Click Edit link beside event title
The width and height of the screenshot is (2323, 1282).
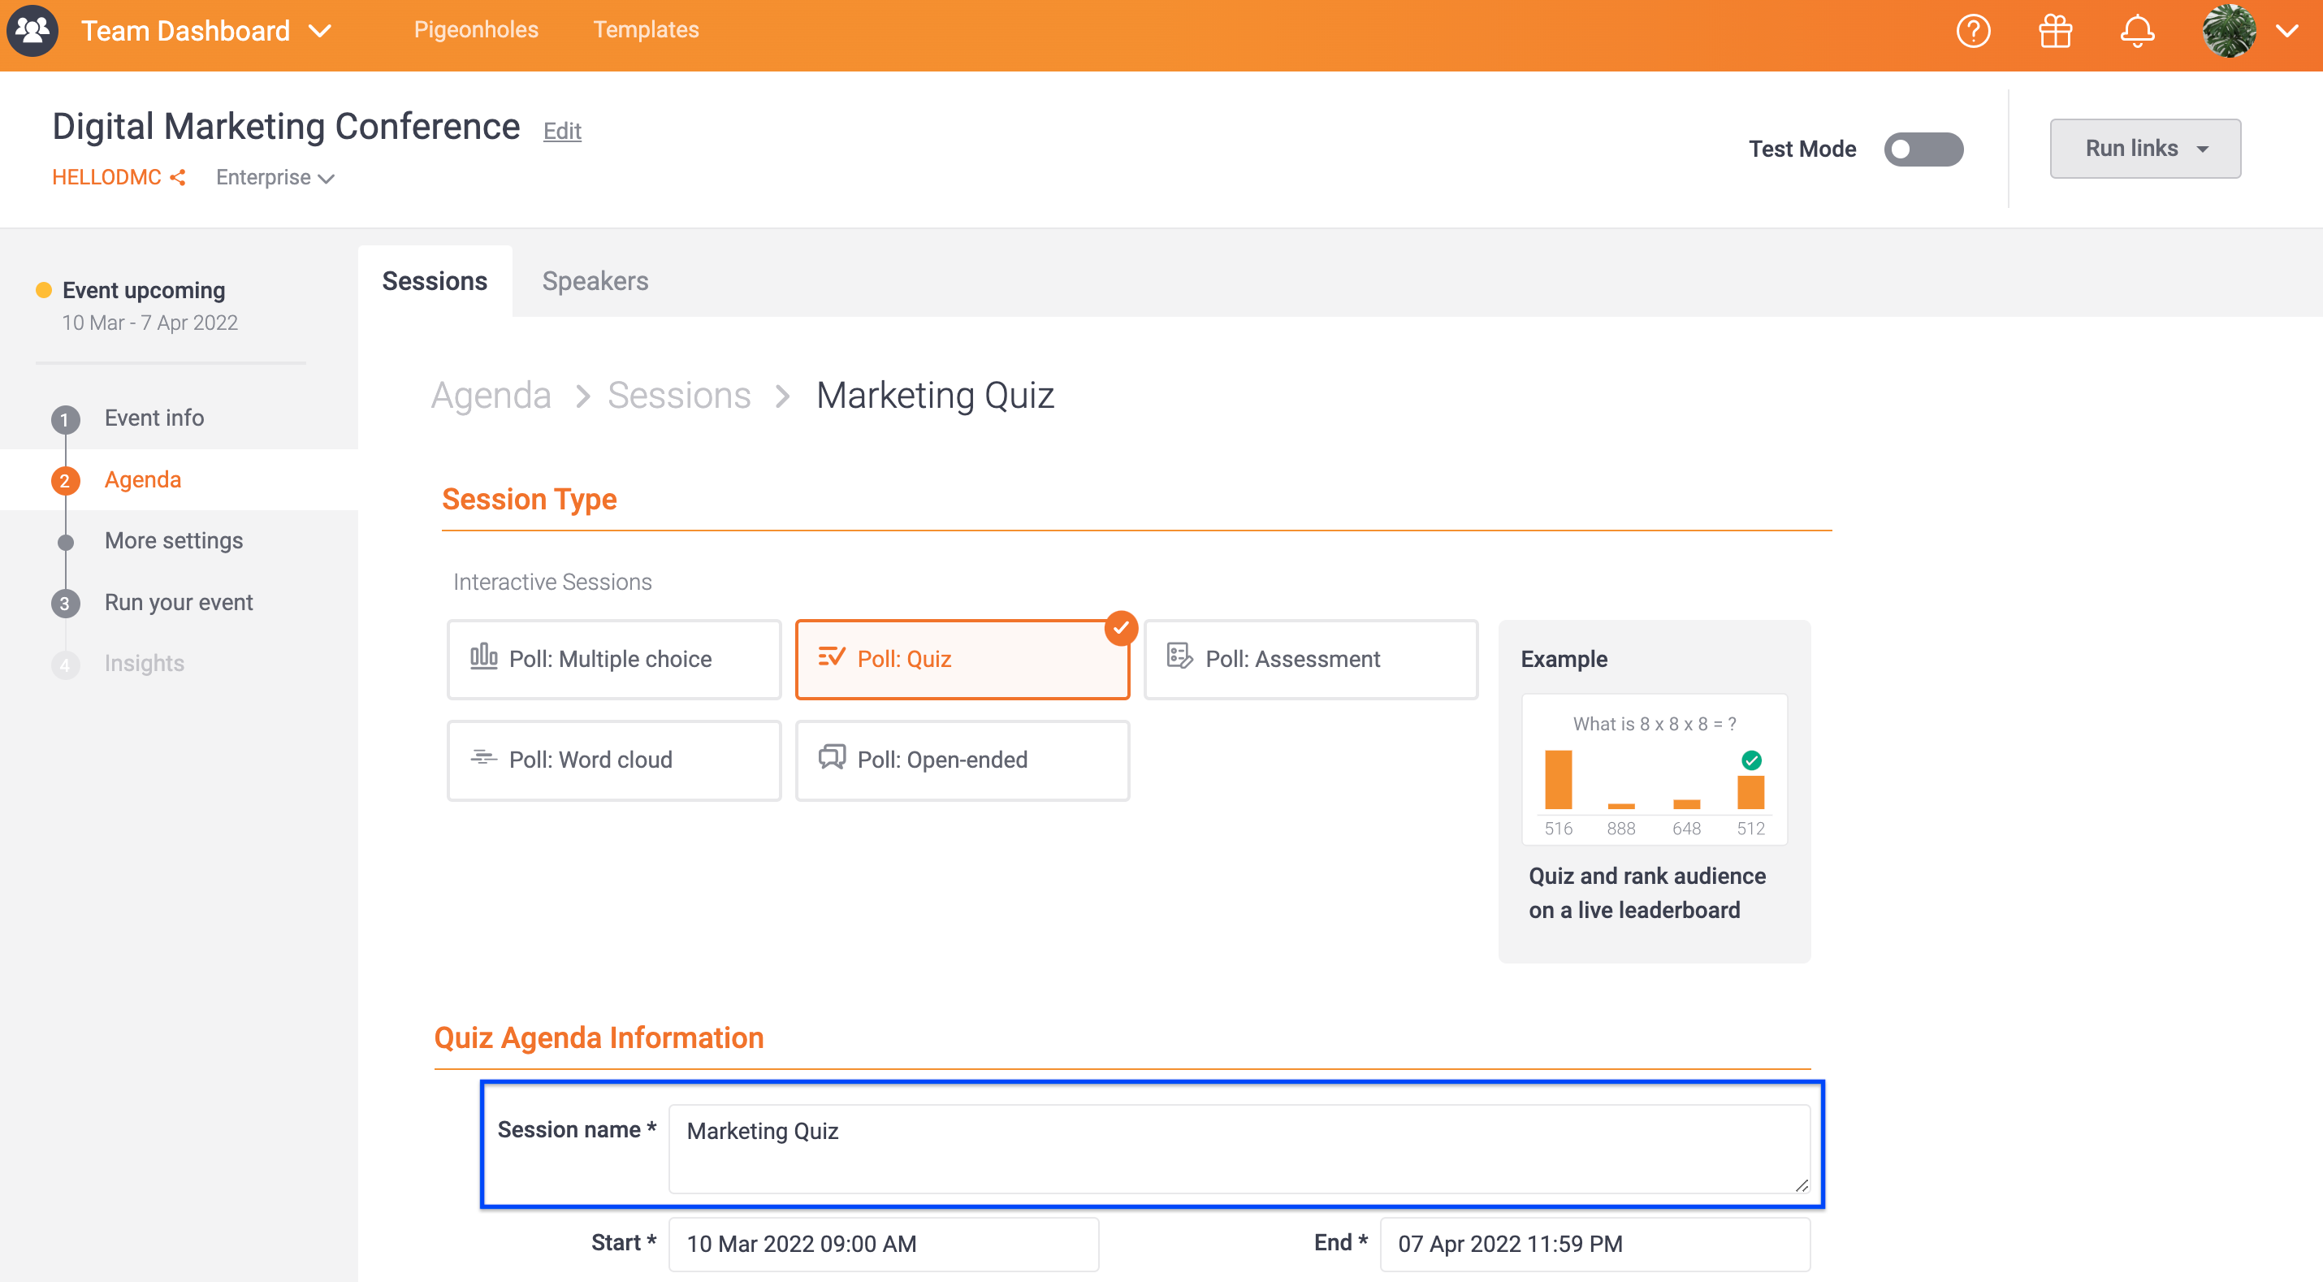coord(562,132)
